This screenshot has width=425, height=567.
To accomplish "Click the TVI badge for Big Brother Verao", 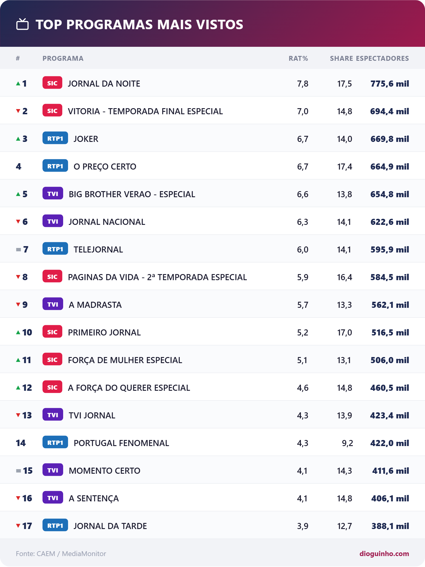I will tap(53, 194).
